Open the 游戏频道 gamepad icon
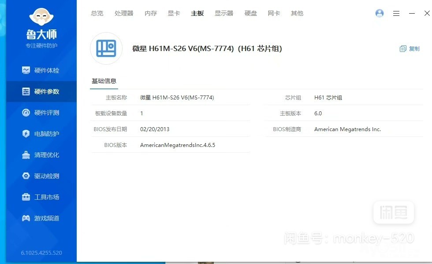The height and width of the screenshot is (264, 432). (x=26, y=218)
